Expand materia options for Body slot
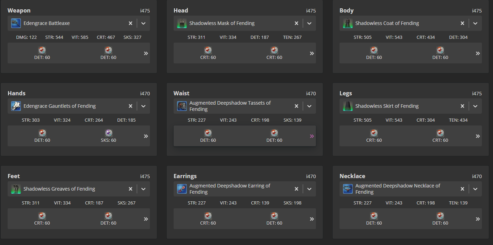The height and width of the screenshot is (245, 493). coord(478,53)
